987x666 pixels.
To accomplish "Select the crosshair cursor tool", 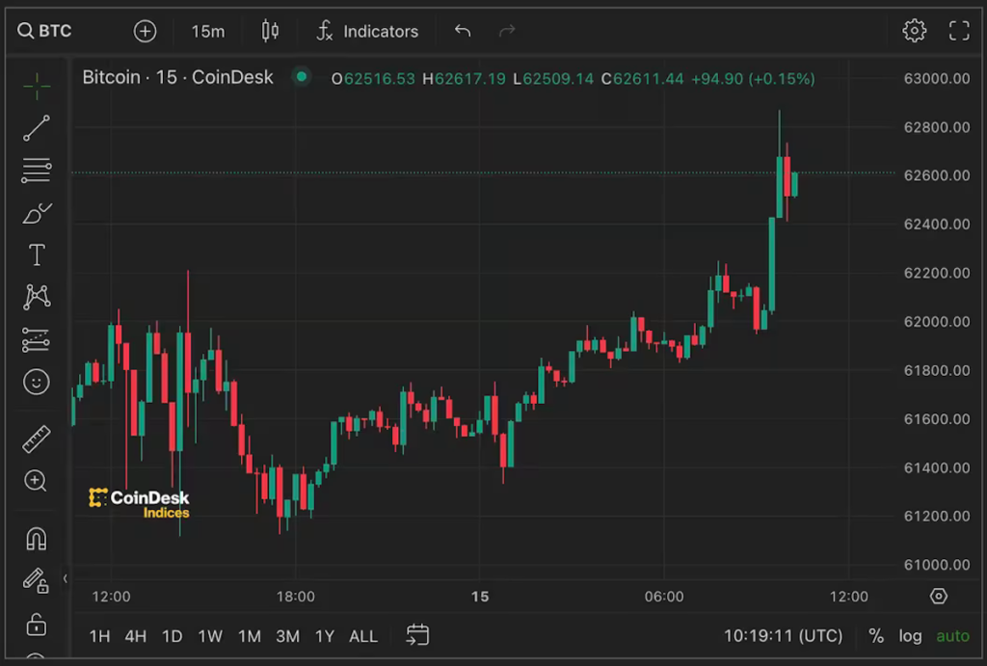I will coord(37,86).
